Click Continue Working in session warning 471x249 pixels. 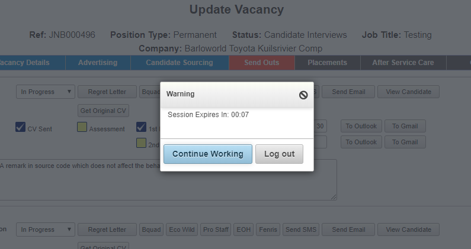click(208, 154)
